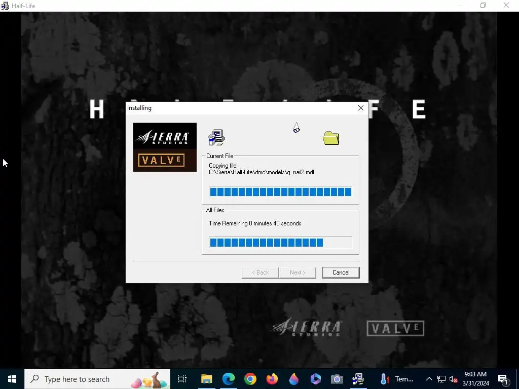Open File Explorer from taskbar

click(x=207, y=379)
